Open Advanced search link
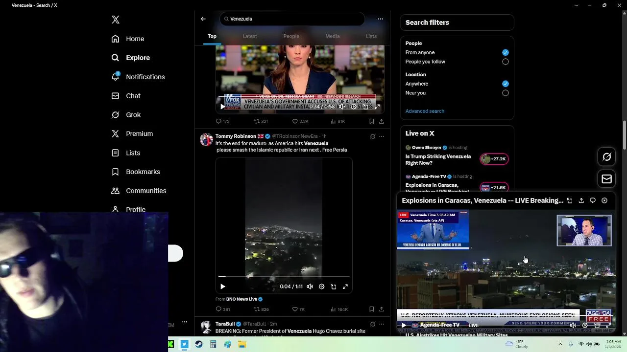Viewport: 627px width, 352px height. point(425,111)
